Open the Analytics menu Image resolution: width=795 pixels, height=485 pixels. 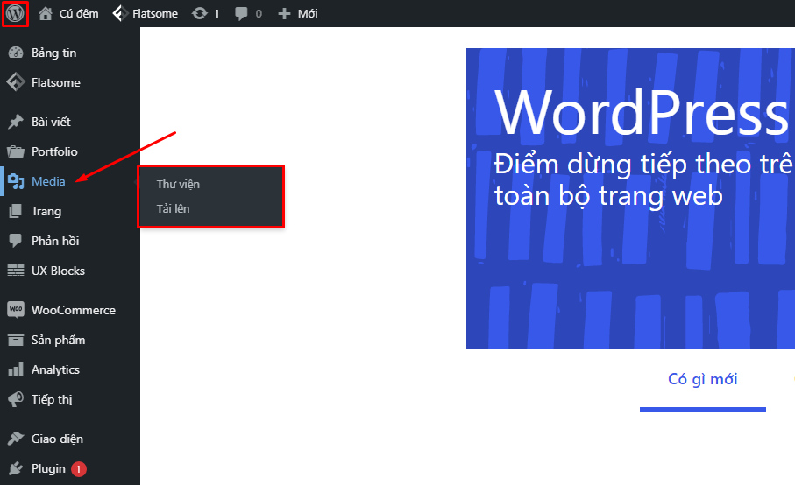coord(55,369)
